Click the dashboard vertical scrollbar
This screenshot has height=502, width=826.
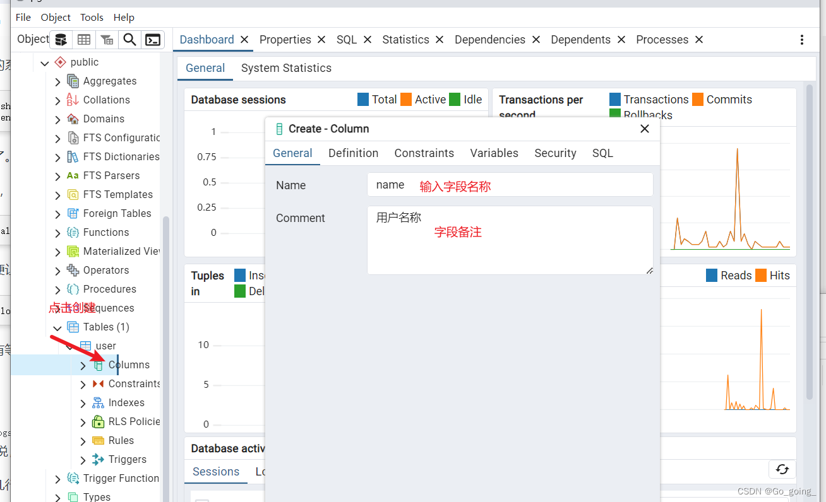pos(810,242)
